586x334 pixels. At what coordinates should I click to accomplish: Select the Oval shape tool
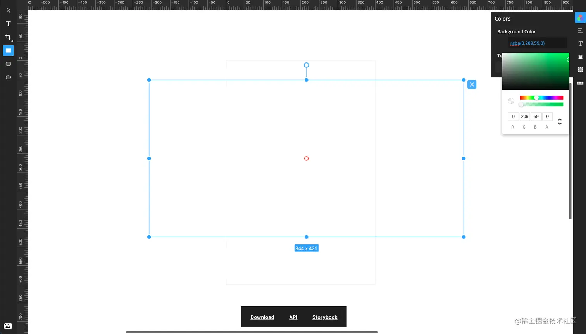click(x=8, y=77)
